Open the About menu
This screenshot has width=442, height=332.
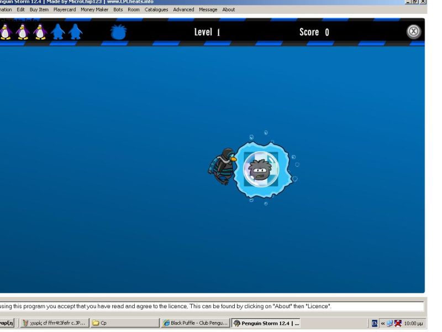point(229,9)
